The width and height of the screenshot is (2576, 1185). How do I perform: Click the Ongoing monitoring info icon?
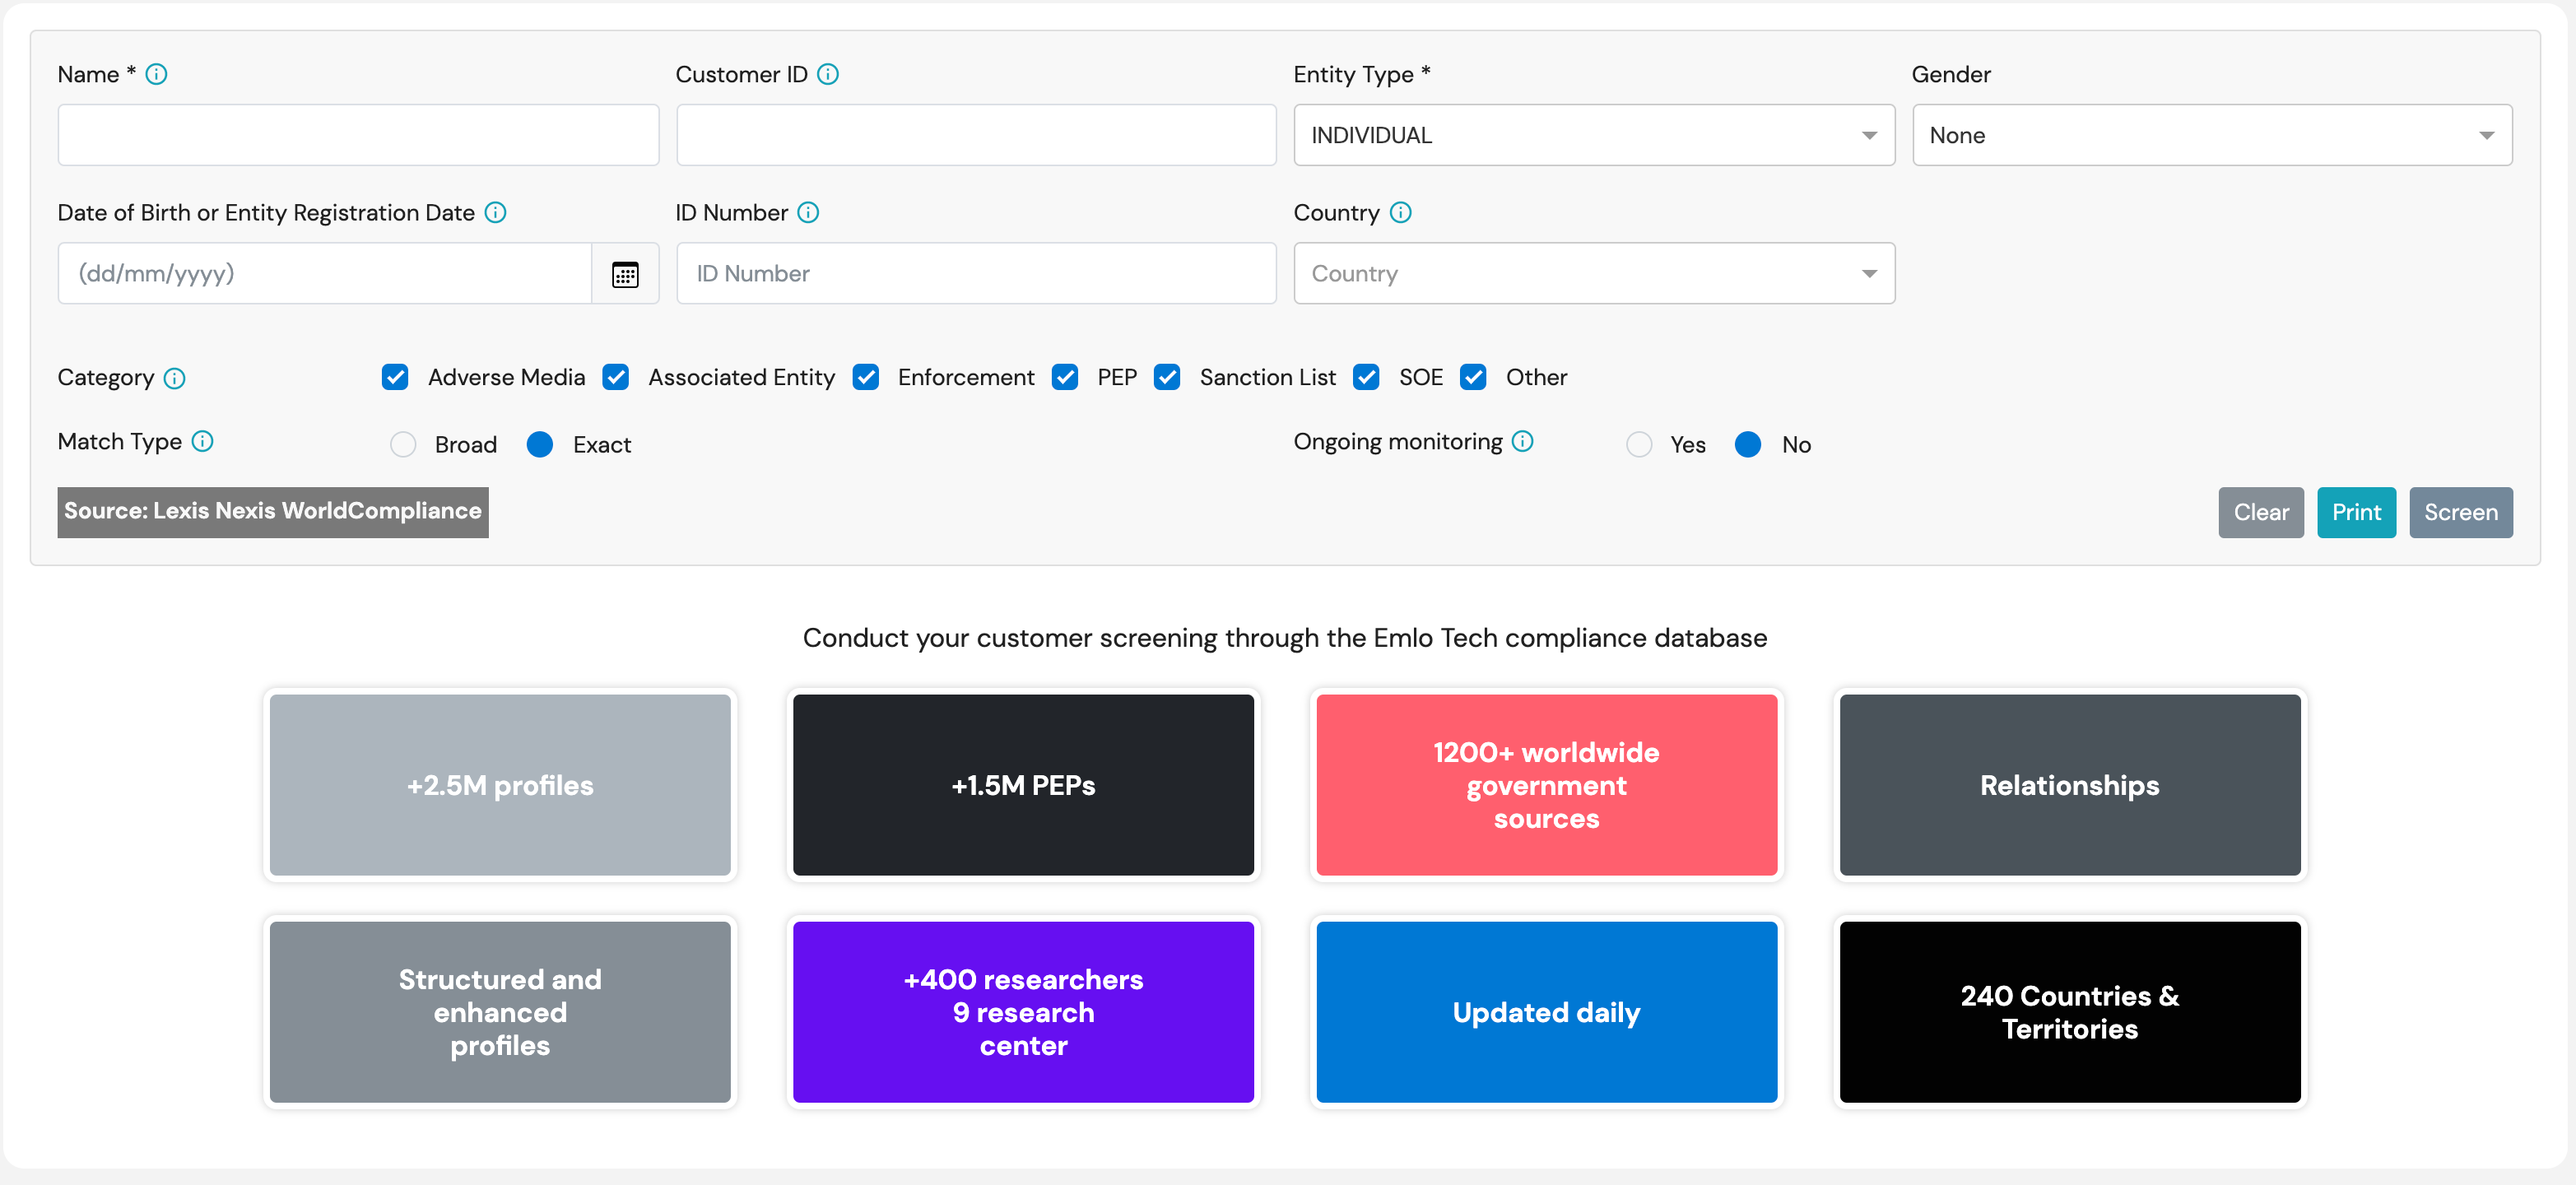[x=1522, y=441]
